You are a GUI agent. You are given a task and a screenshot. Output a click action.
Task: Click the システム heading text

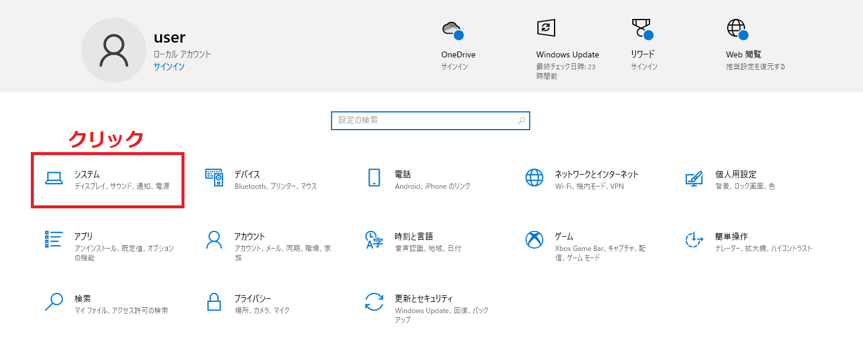87,174
